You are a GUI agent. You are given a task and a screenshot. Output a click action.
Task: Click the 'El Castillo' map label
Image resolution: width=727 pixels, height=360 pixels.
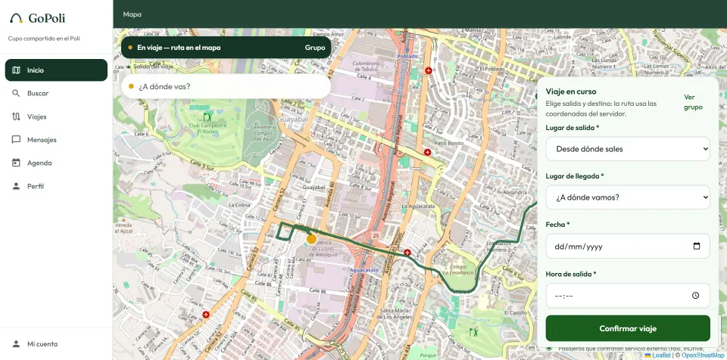point(516,313)
